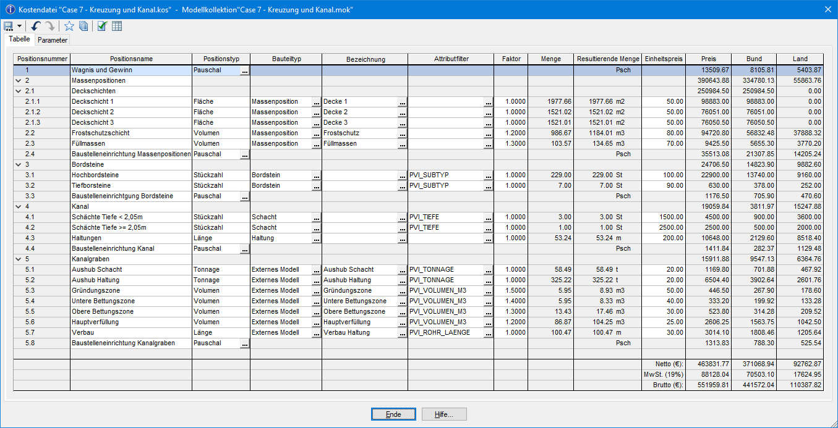This screenshot has height=428, width=838.
Task: Click the blue undo arrow icon
Action: click(36, 26)
